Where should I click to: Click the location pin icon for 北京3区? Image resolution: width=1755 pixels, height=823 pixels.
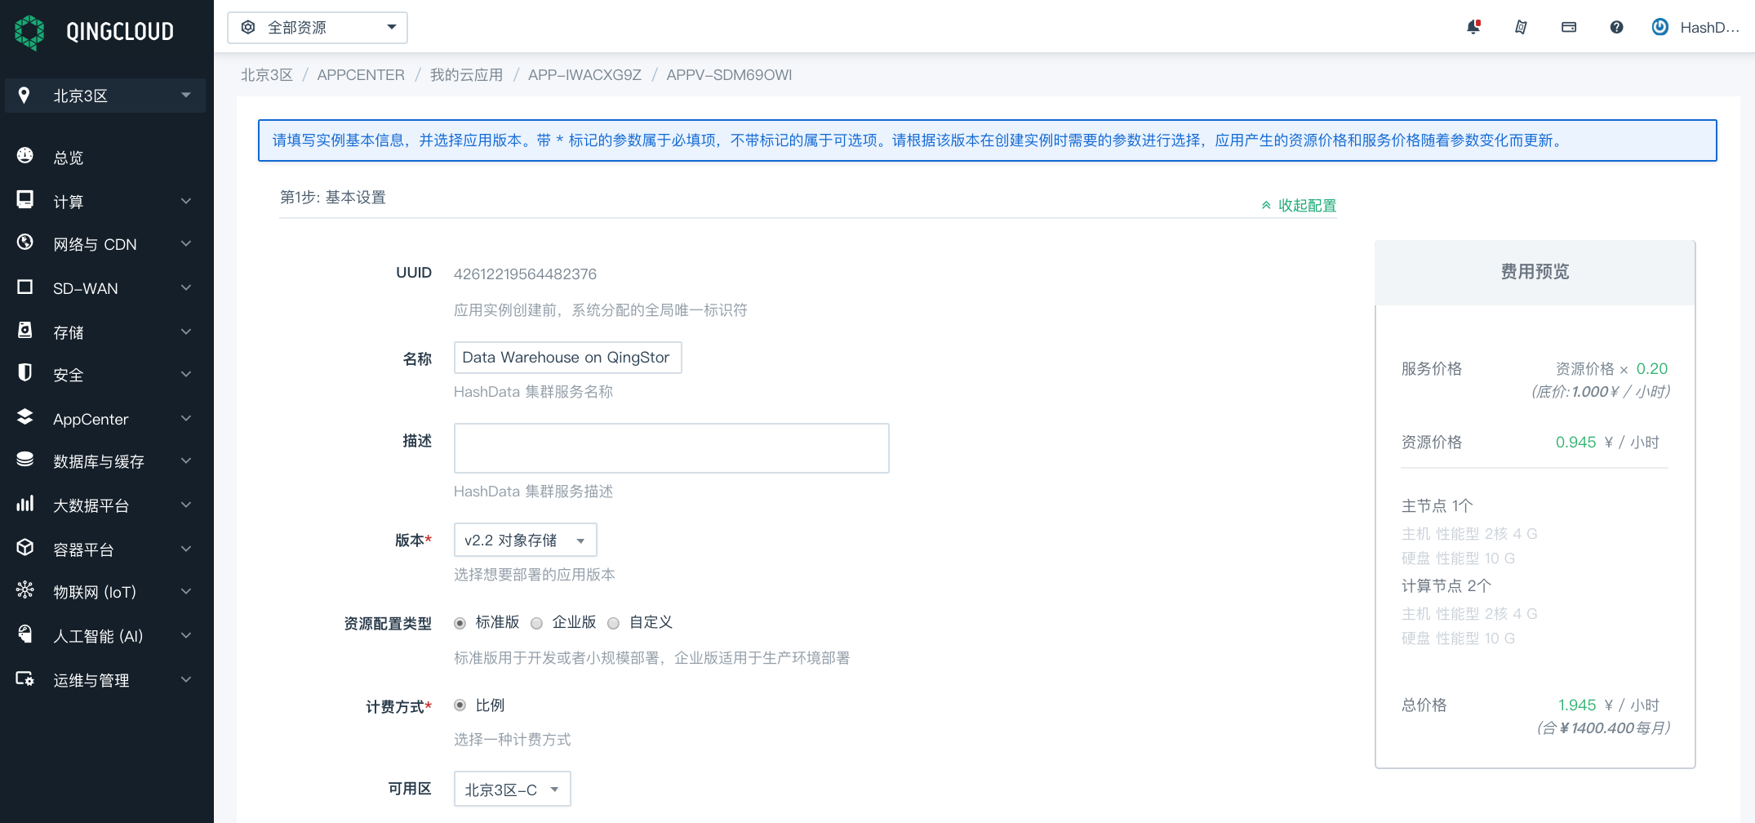click(x=24, y=96)
